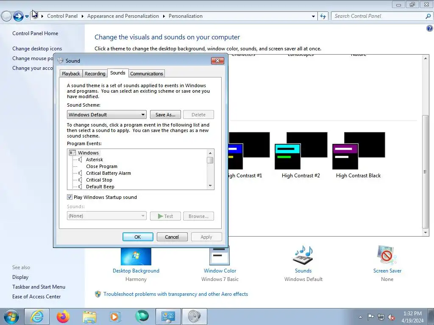Click the Control Panel taskbar button
Screen dimensions: 434x325
point(168,317)
